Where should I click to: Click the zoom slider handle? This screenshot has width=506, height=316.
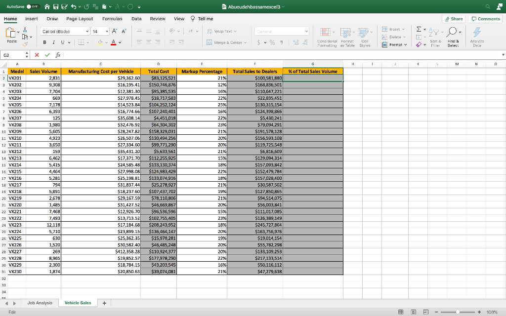(x=458, y=312)
